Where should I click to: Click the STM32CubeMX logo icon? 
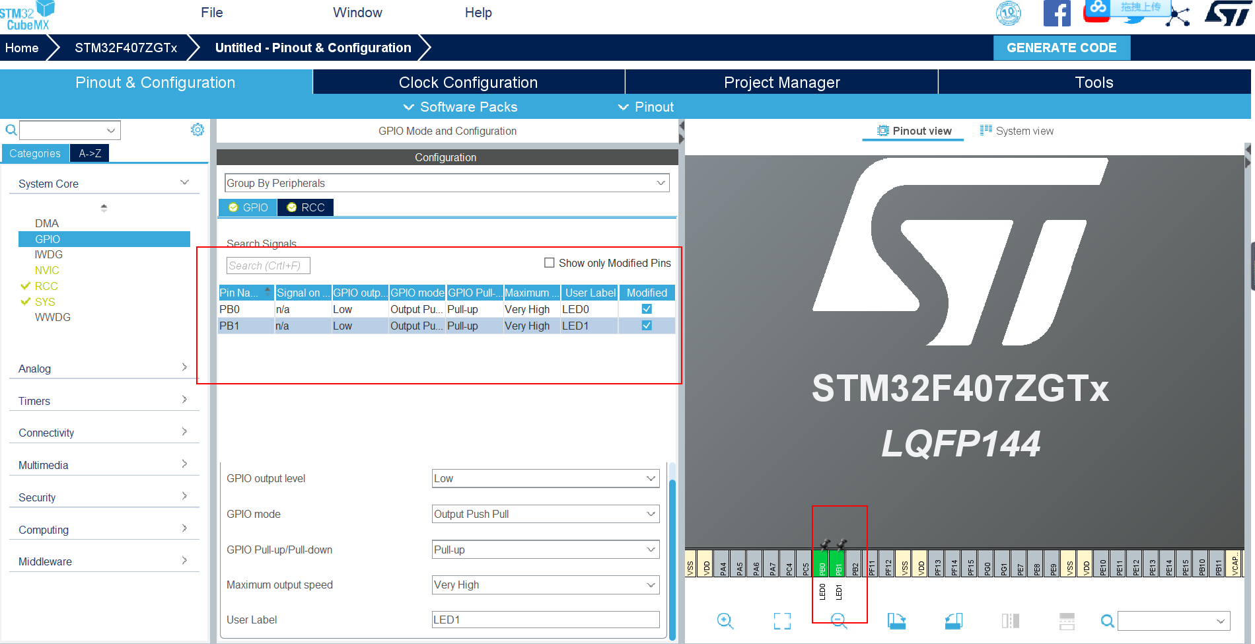(x=27, y=16)
